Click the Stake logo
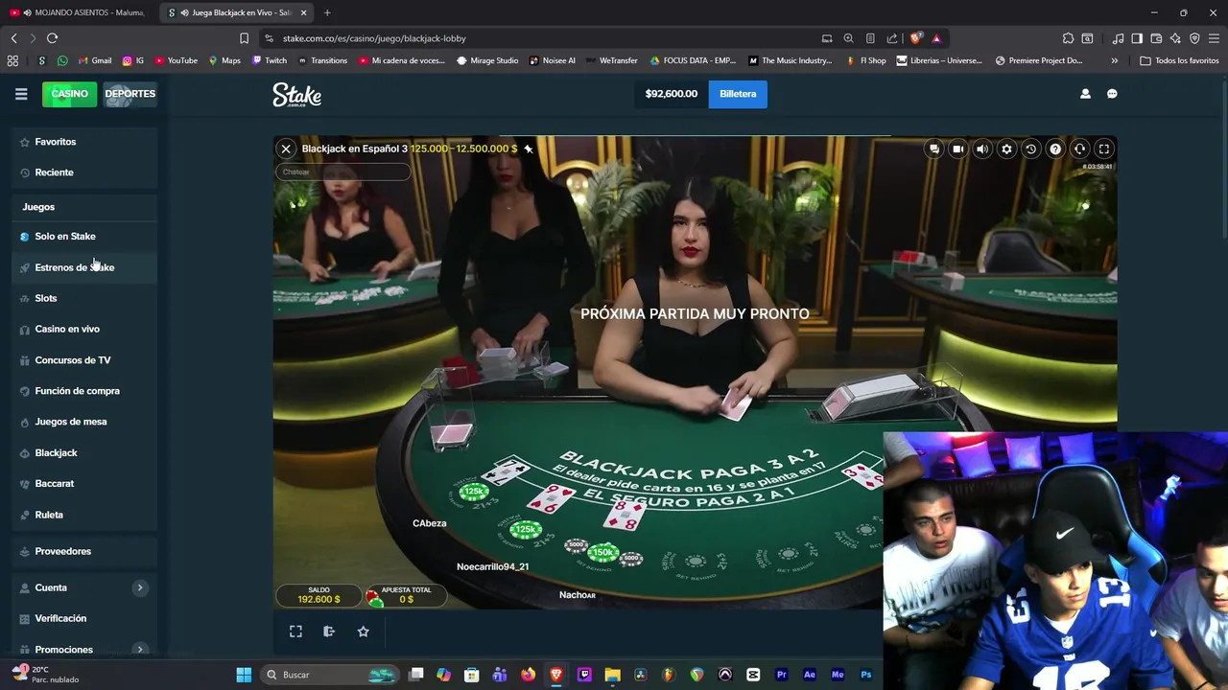This screenshot has height=690, width=1228. click(x=296, y=94)
